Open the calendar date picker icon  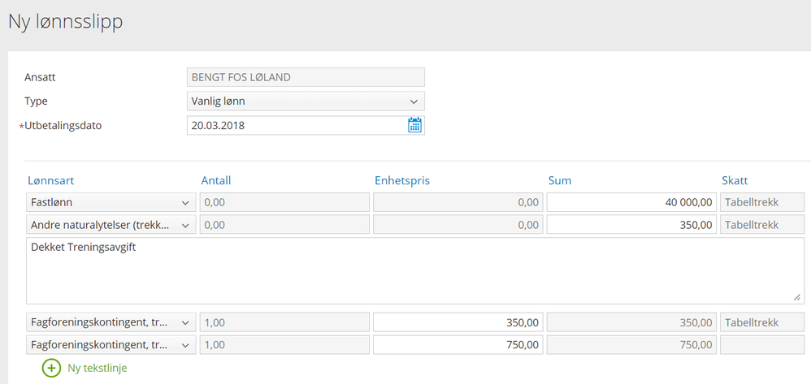click(414, 126)
